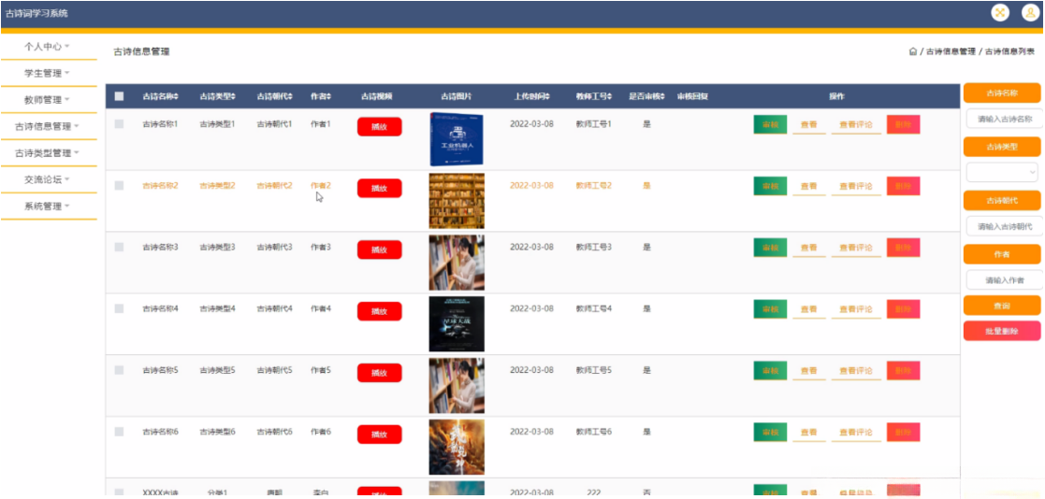Sort by 古诗类型 column header
The height and width of the screenshot is (499, 1045).
217,96
